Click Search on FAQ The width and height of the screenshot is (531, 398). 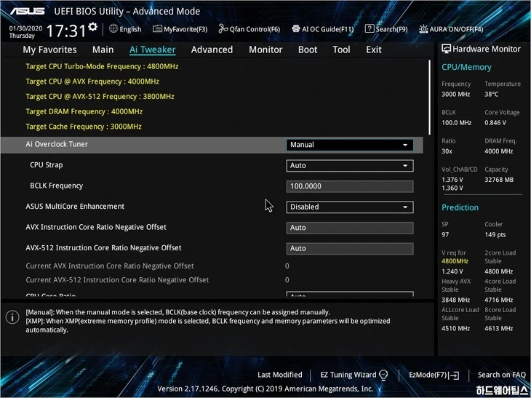pos(501,375)
